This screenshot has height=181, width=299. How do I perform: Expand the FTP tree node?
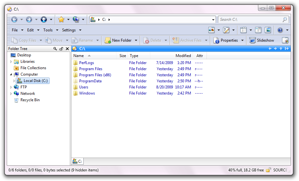coord(11,87)
